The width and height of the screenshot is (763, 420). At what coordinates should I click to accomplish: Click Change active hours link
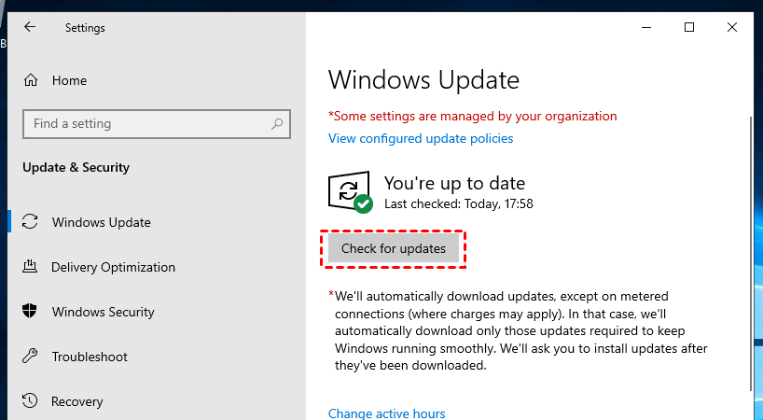click(x=387, y=413)
